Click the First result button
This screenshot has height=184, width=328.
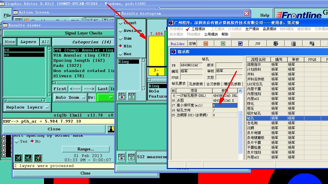pyautogui.click(x=60, y=89)
